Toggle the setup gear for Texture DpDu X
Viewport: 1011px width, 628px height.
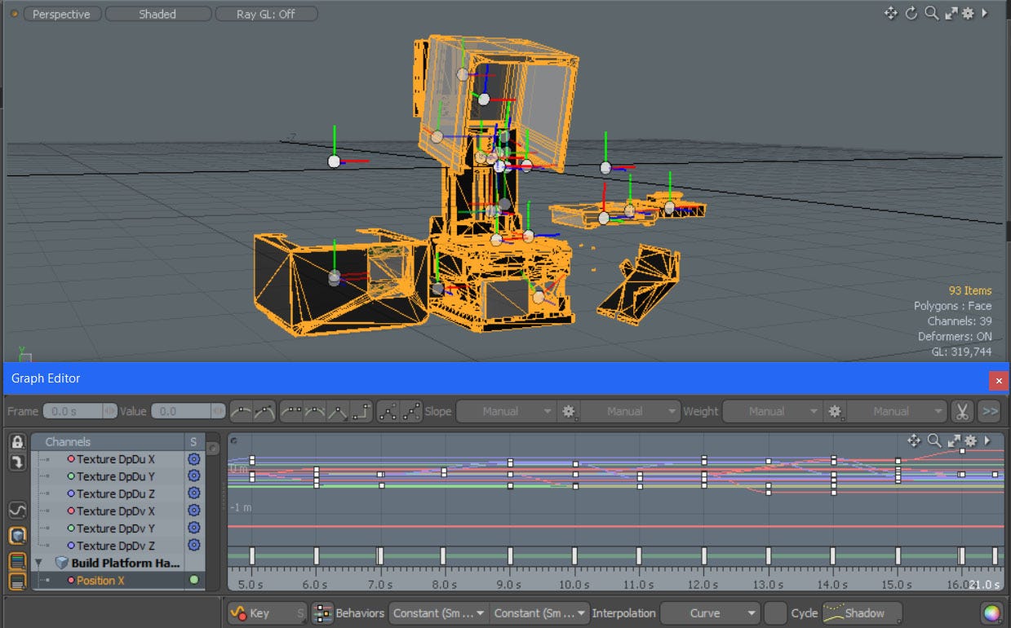193,459
